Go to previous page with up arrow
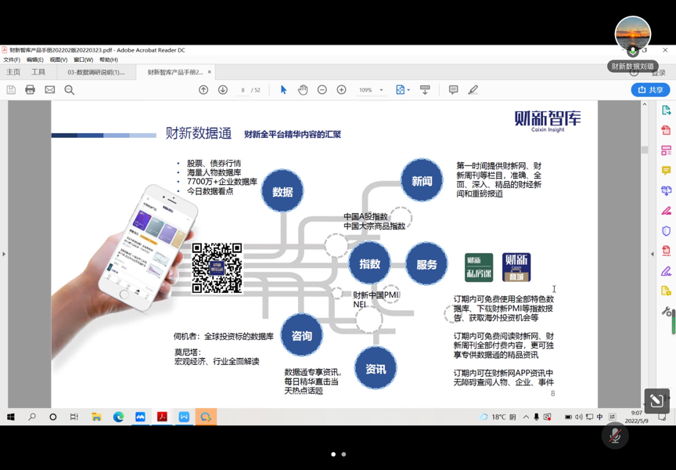Screen dimensions: 676x470 (203, 90)
